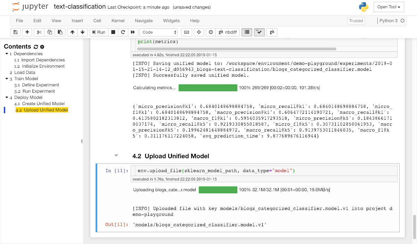The width and height of the screenshot is (417, 244).
Task: Collapse the 4.2 Upload Unified Model heading
Action: [116, 156]
